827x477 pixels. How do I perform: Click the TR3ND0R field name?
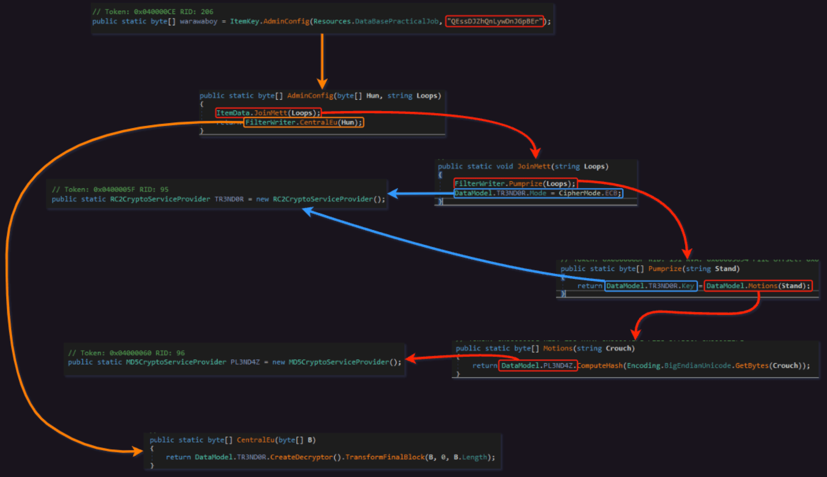coord(229,199)
